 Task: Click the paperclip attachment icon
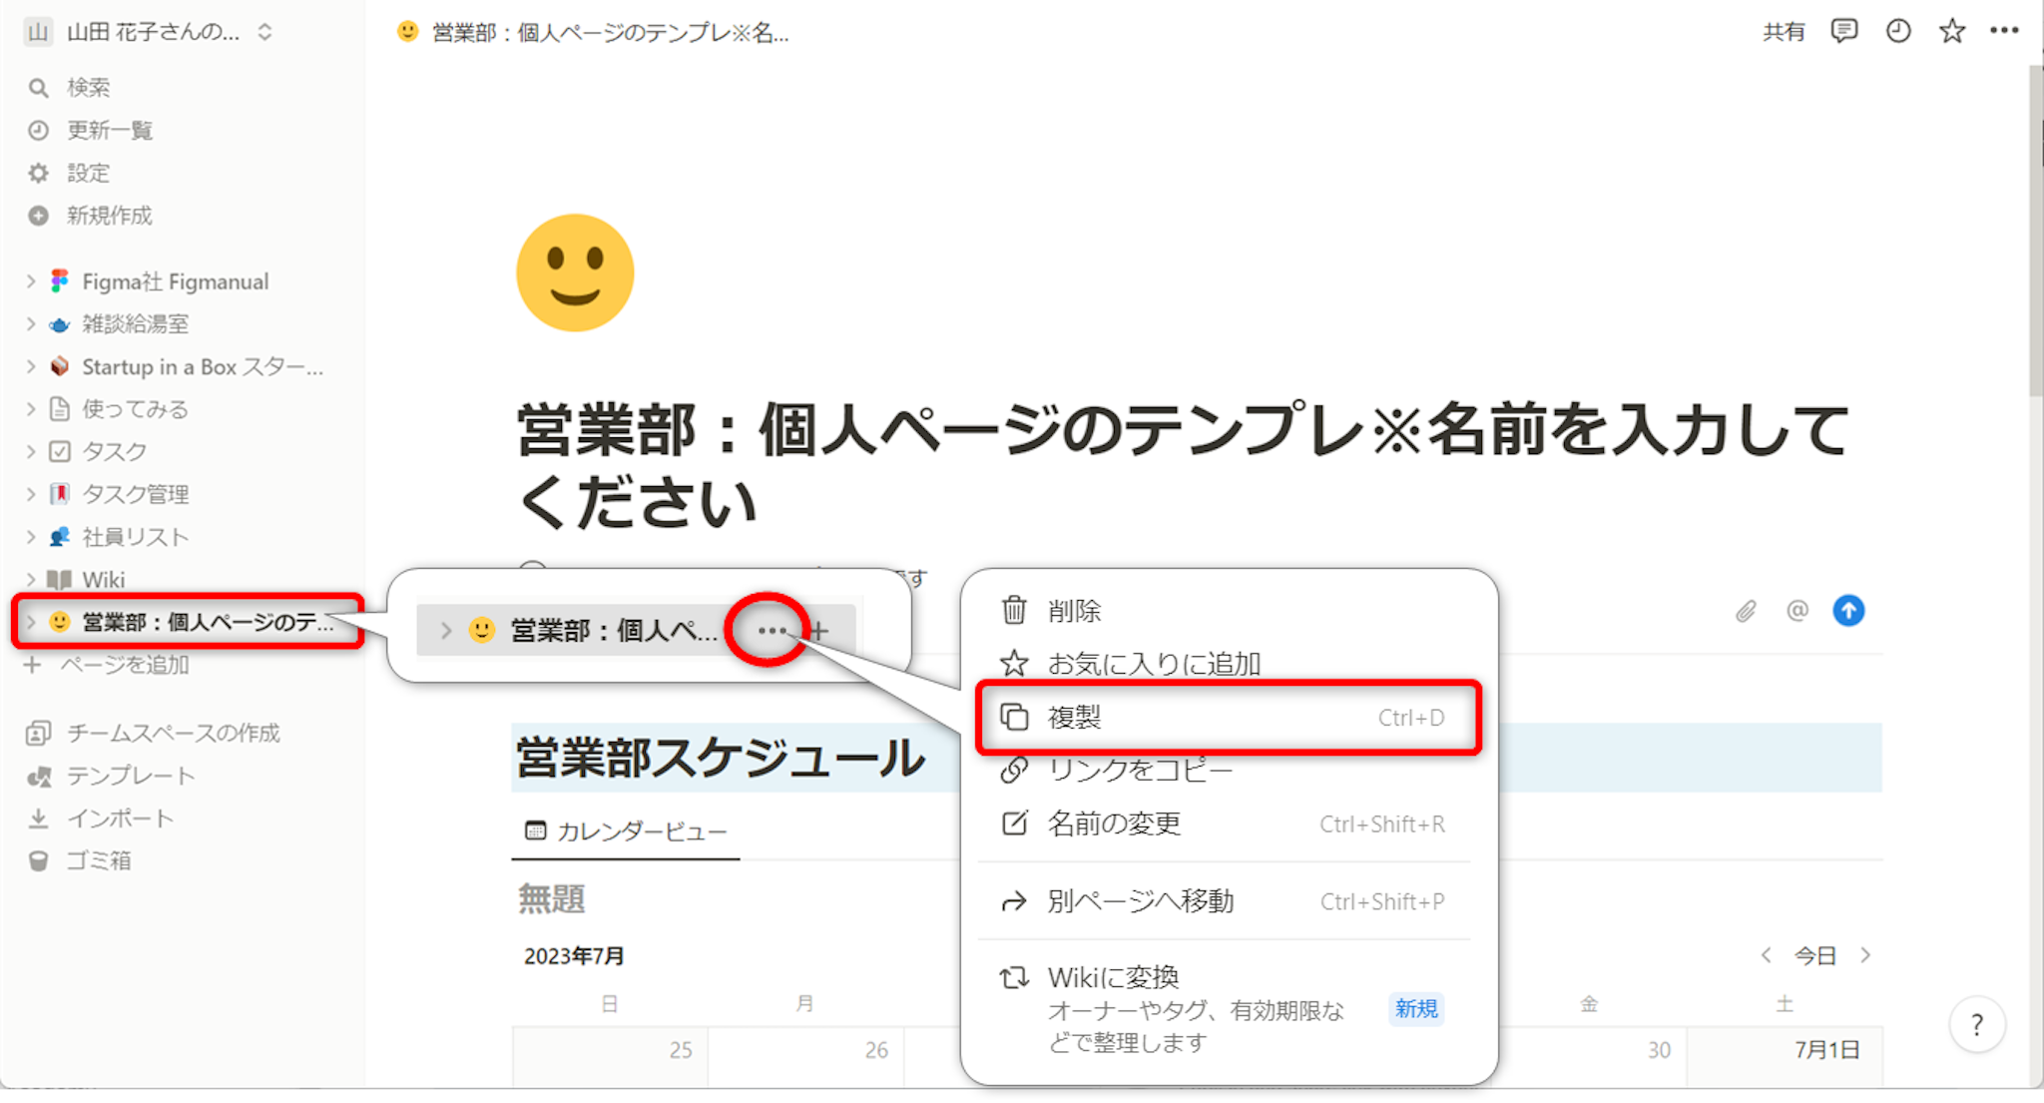coord(1745,611)
